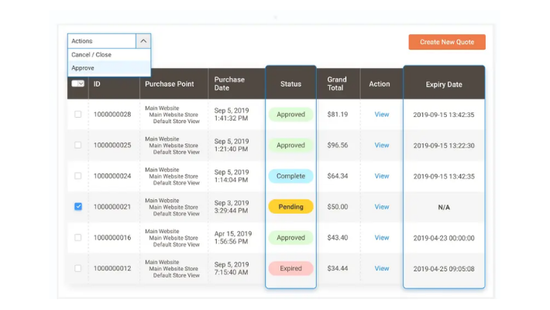Click the Grand Total column header
550x310 pixels.
(337, 84)
